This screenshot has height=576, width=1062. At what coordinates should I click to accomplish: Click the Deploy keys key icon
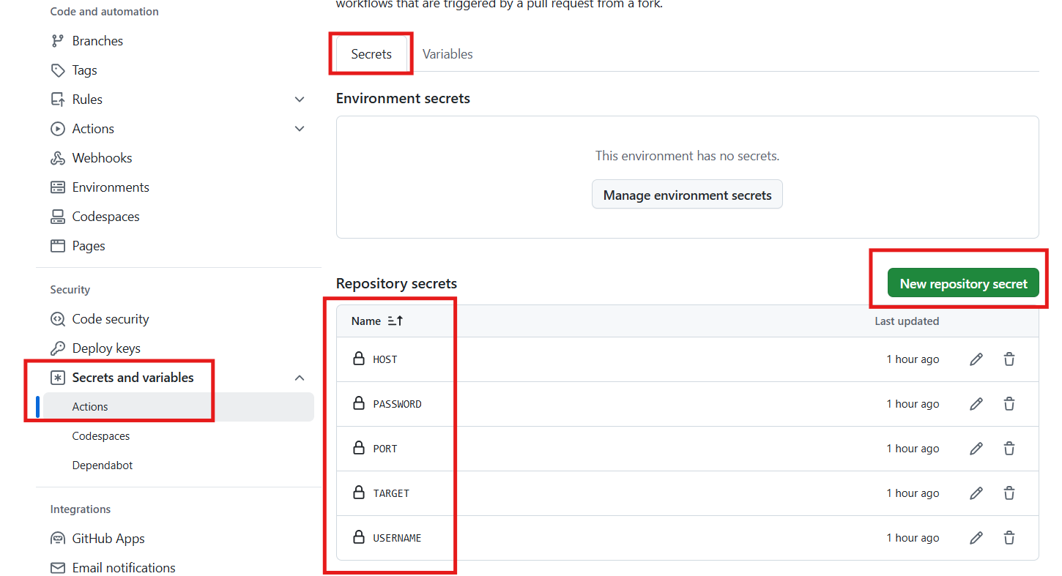[x=58, y=348]
